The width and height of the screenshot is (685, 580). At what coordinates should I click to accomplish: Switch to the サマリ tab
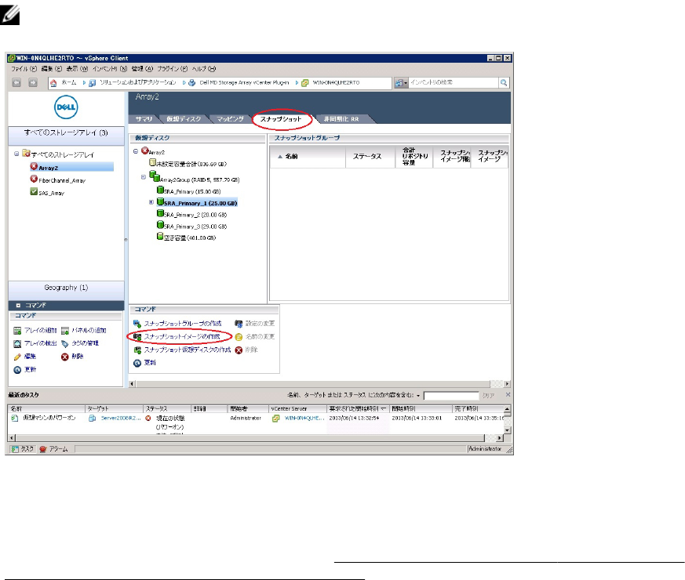pos(144,118)
